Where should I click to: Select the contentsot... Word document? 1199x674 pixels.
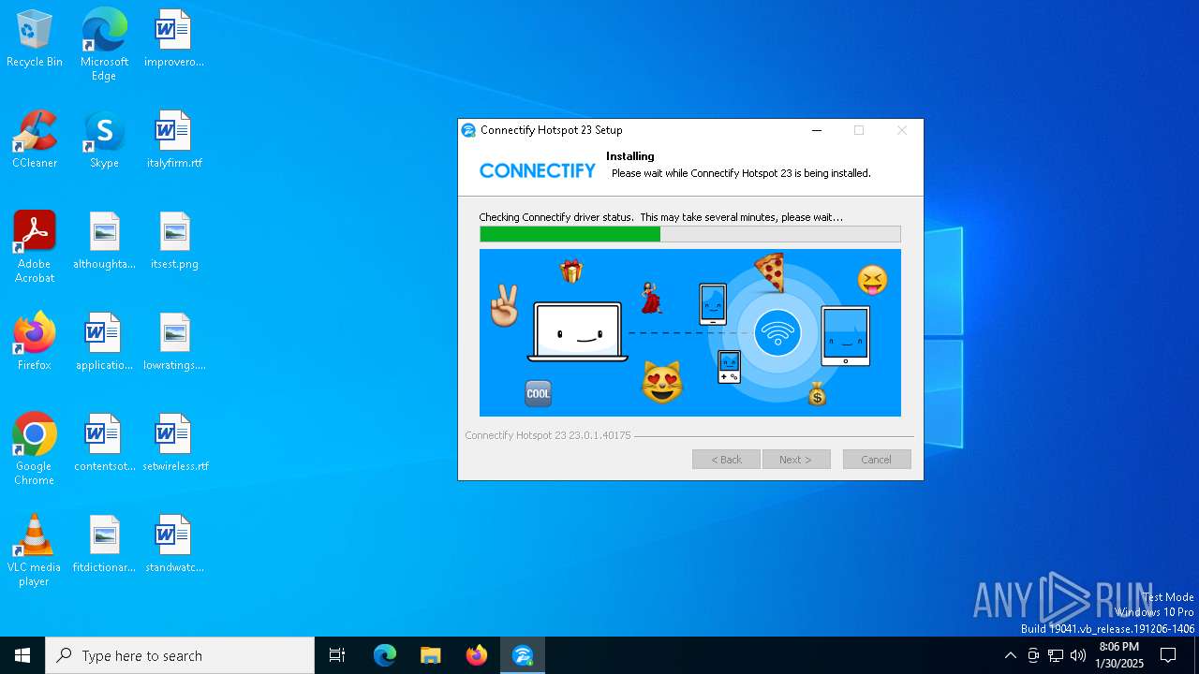[x=104, y=444]
